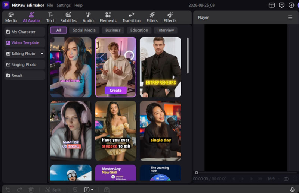Open the Result folder
299x193 pixels.
coord(25,76)
